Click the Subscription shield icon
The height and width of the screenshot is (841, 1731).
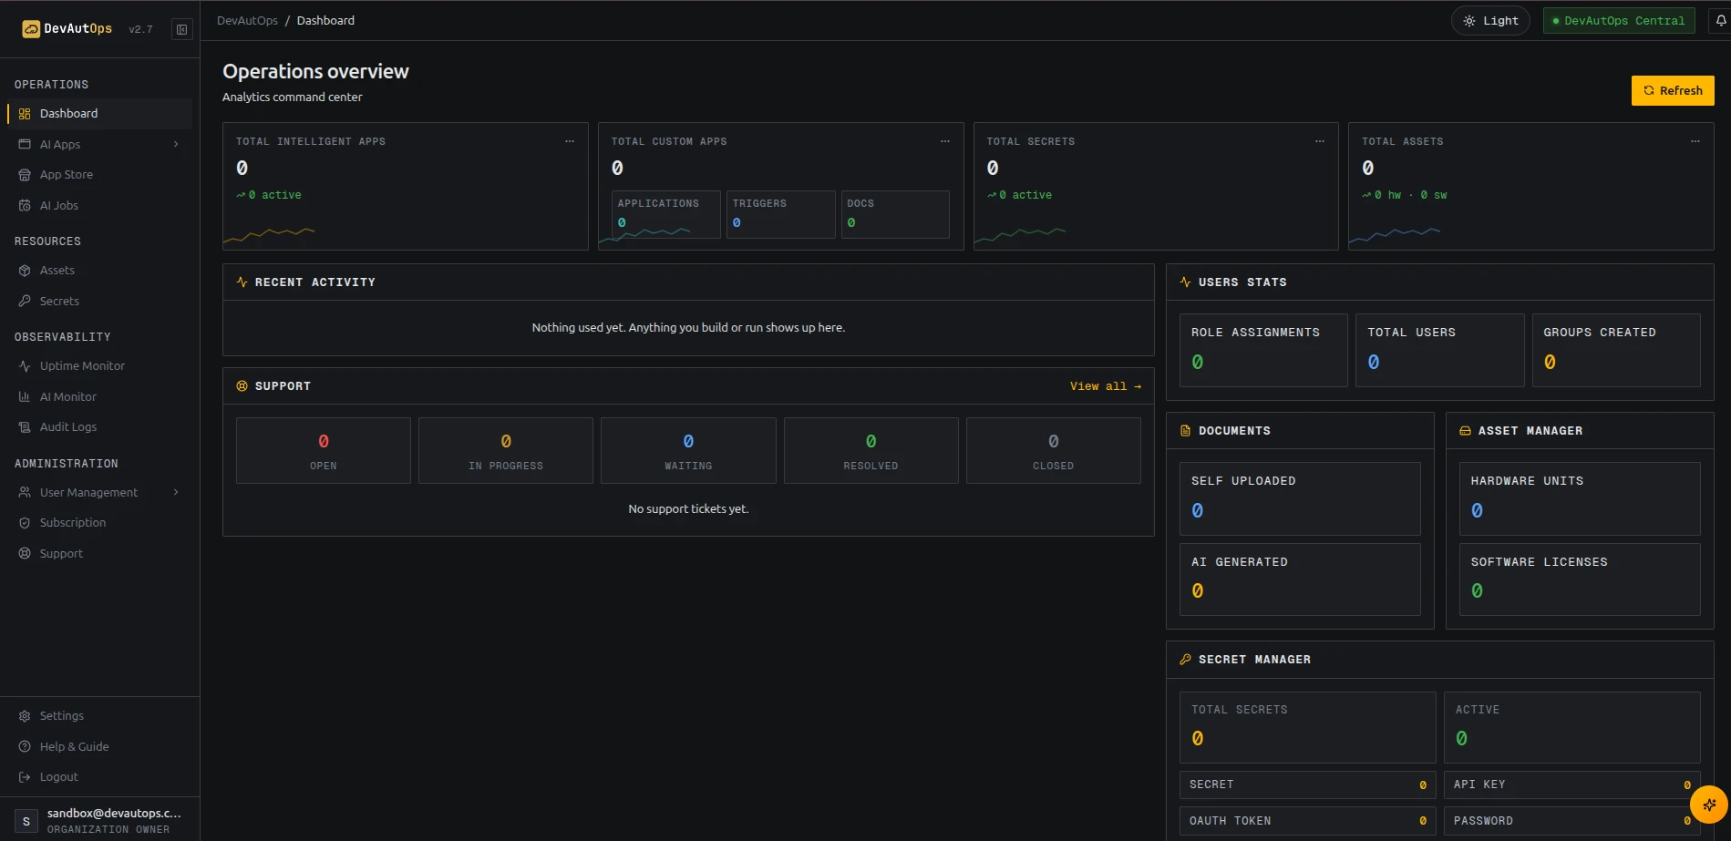coord(25,523)
